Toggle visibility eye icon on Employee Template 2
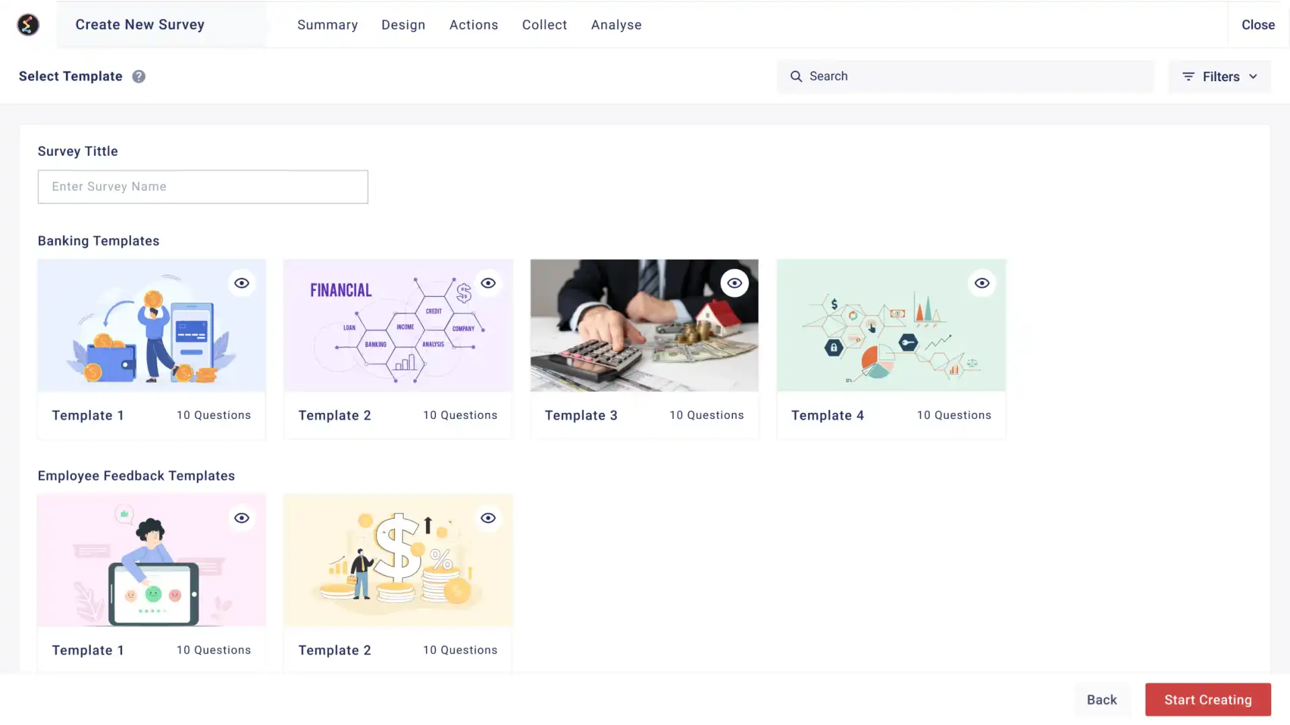1290x725 pixels. click(x=488, y=517)
